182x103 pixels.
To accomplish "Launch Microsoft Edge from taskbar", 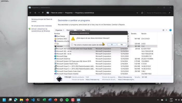I will (x=16, y=100).
